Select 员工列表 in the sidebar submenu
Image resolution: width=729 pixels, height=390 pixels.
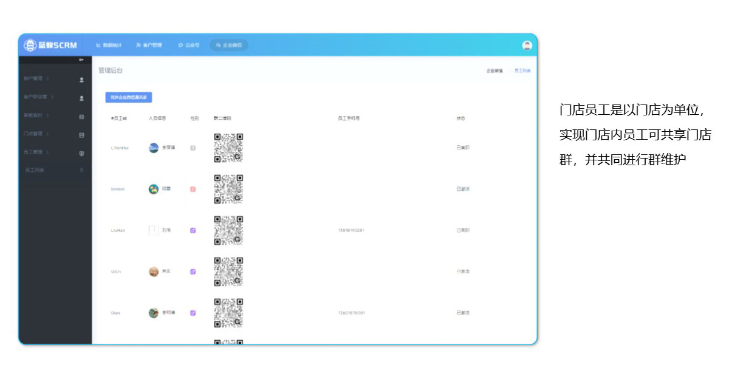point(35,170)
